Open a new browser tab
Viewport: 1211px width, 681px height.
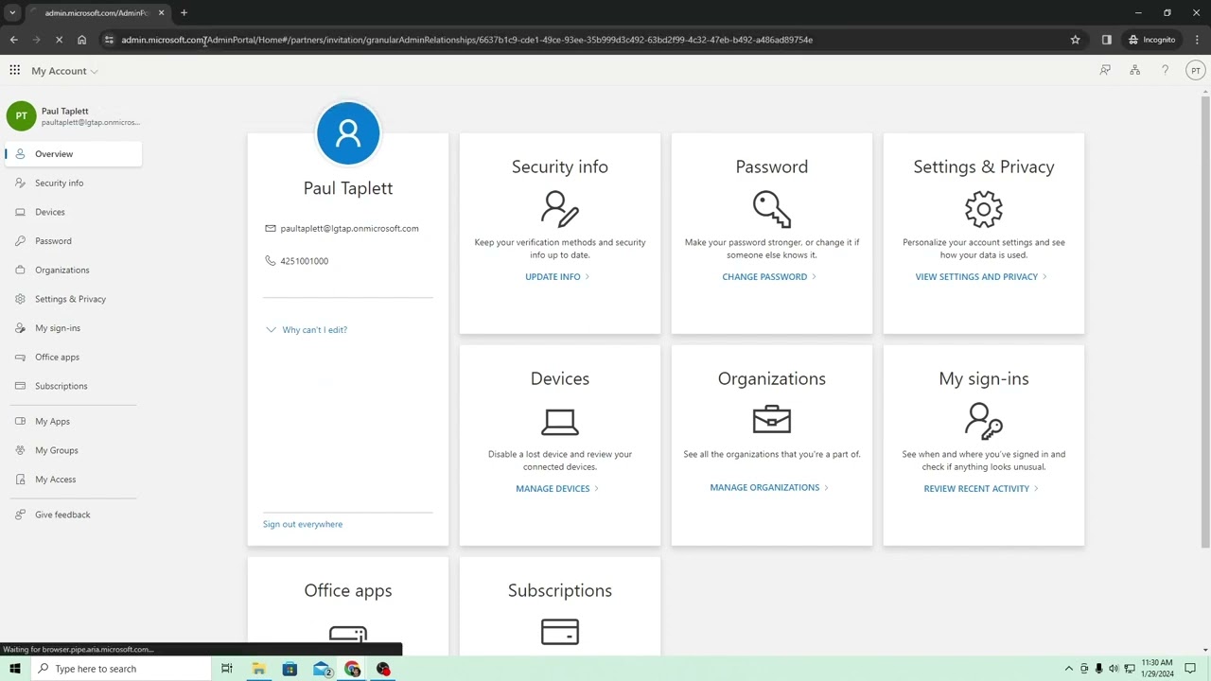pos(184,13)
